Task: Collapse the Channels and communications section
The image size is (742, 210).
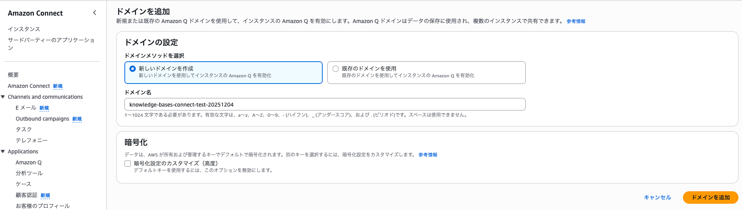Action: click(x=3, y=97)
